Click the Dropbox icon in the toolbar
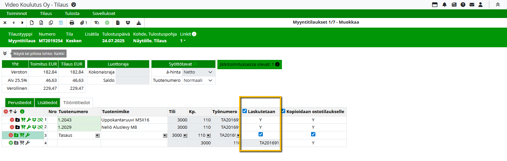The height and width of the screenshot is (161, 507). [x=128, y=23]
